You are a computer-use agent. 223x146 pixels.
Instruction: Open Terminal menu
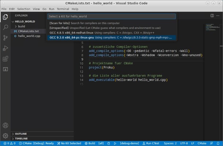[63, 9]
